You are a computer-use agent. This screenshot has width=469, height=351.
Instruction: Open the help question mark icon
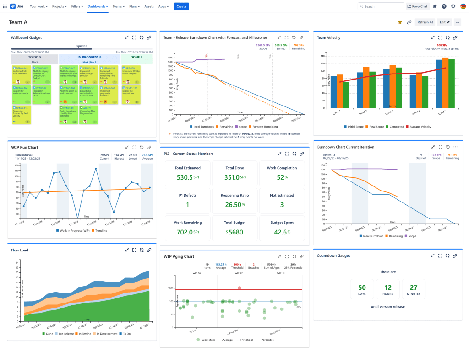[x=444, y=6]
